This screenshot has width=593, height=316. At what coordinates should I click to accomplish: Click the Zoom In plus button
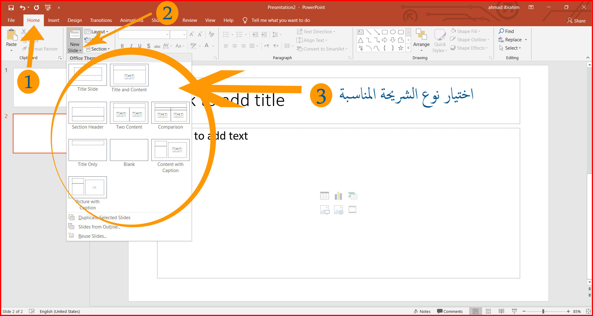point(568,311)
